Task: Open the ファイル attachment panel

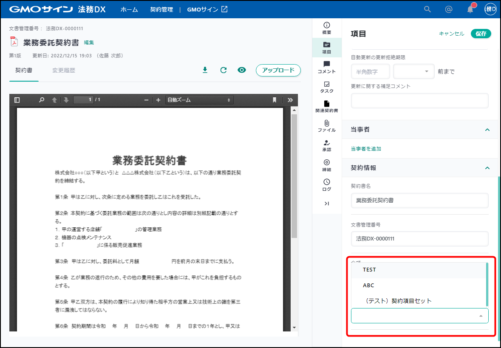Action: pos(326,126)
